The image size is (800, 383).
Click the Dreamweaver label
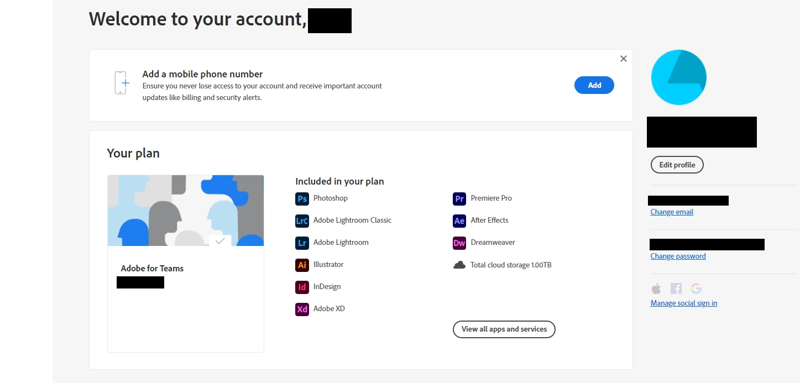coord(493,242)
